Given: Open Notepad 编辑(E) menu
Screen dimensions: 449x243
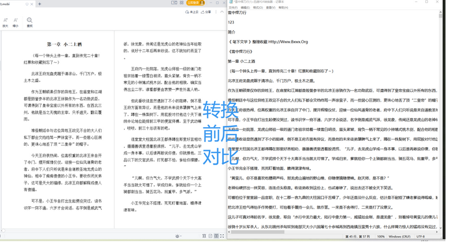Looking at the screenshot, I should pos(246,7).
